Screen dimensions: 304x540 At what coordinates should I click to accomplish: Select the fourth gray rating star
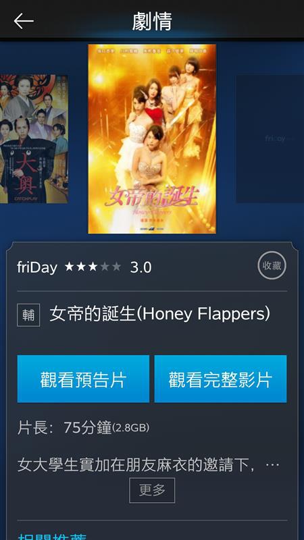pos(105,267)
